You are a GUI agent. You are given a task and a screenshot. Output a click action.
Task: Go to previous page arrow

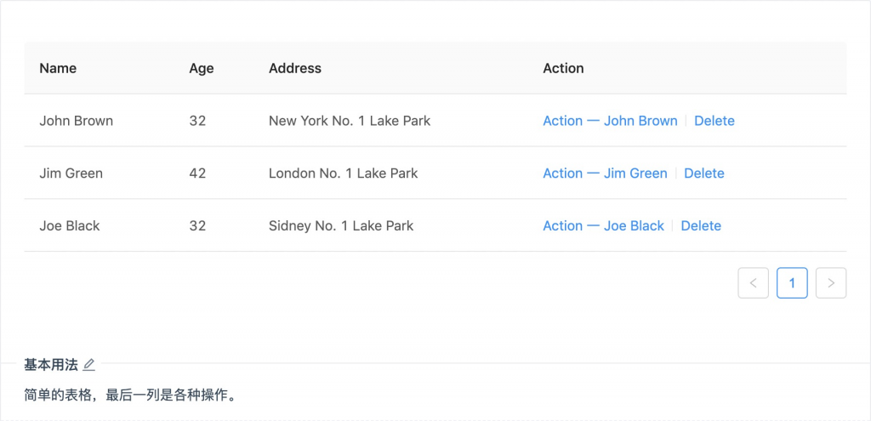(754, 283)
